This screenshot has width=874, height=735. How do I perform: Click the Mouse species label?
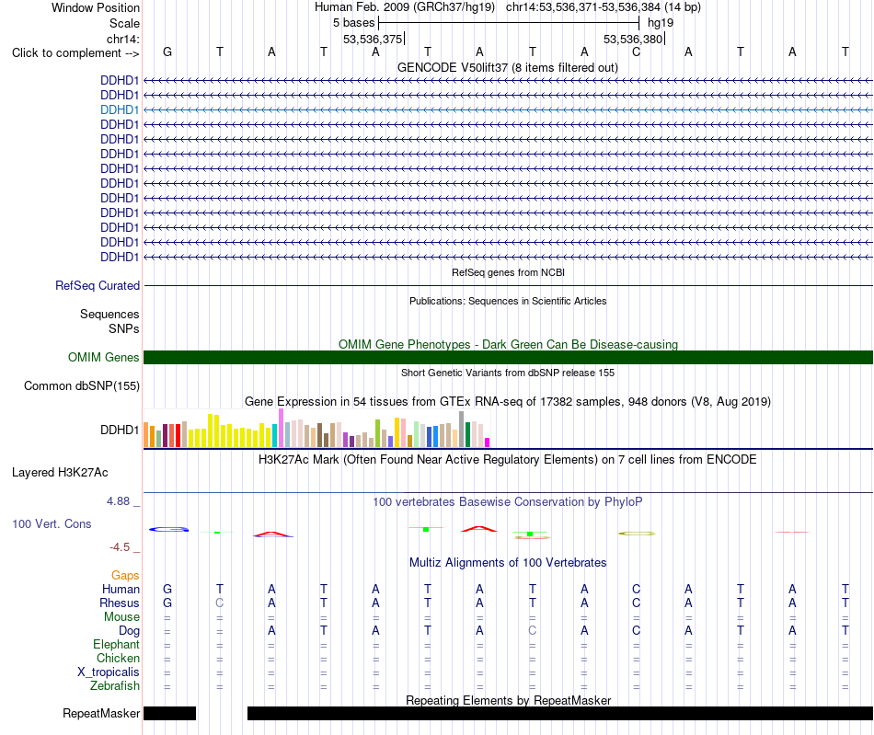[x=121, y=617]
